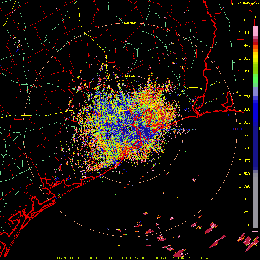
Task: Click the 0.840 scale value
Action: [245, 71]
